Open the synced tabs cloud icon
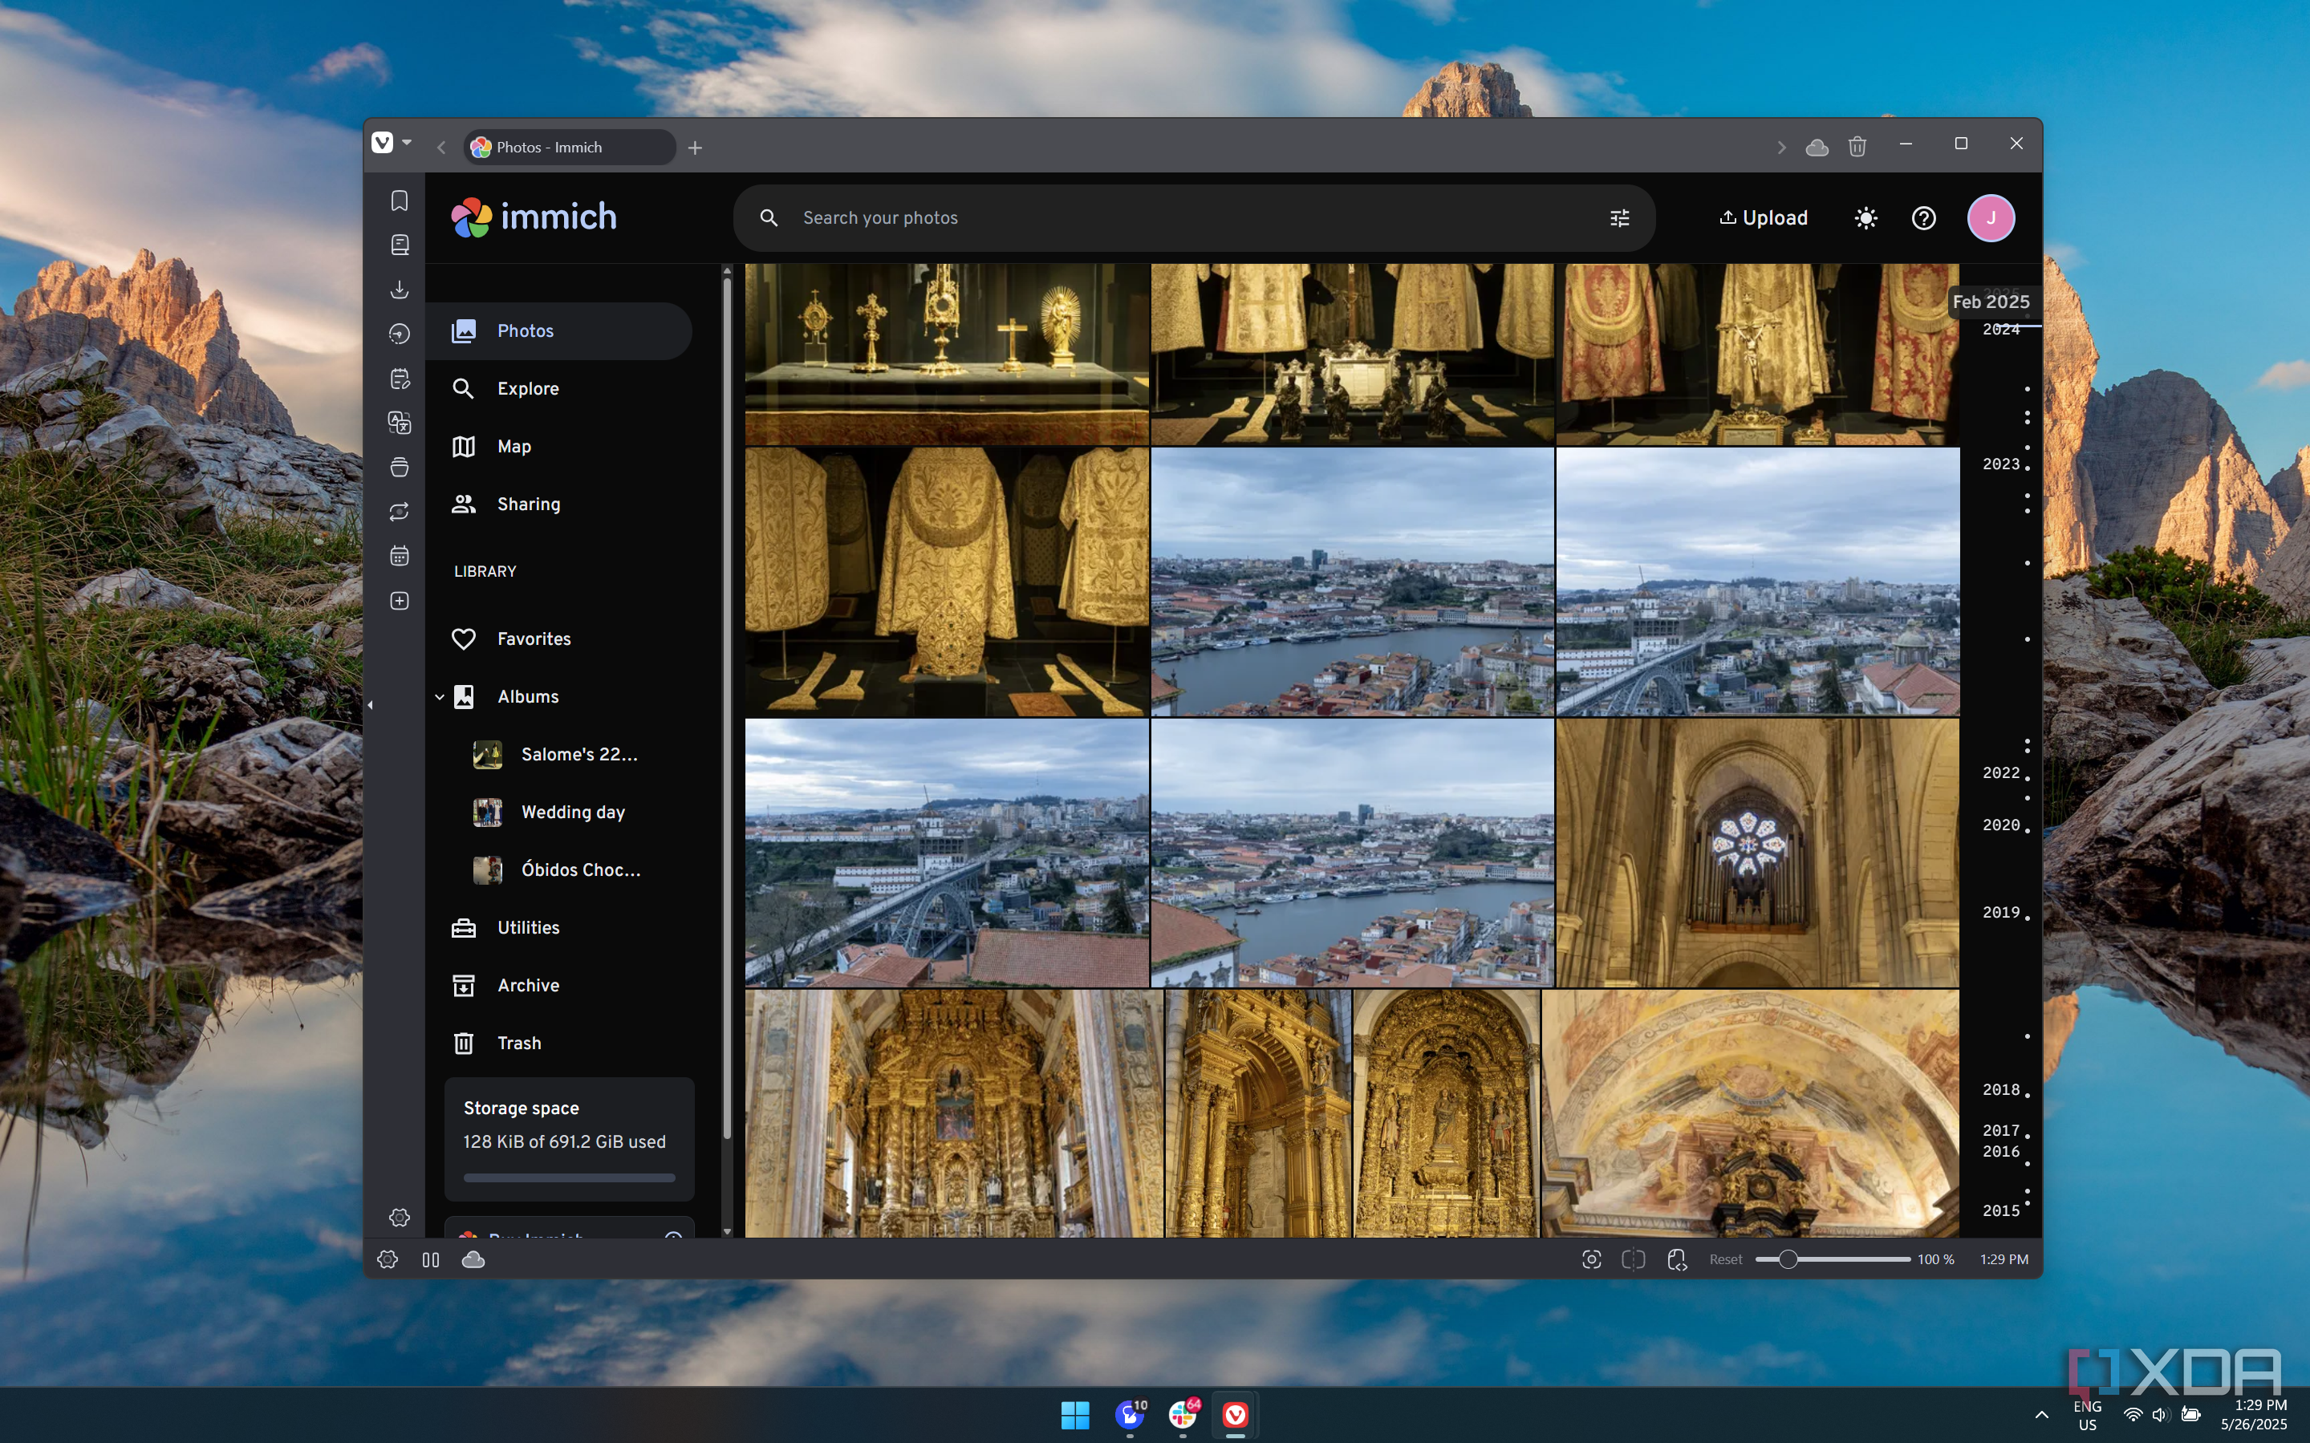Viewport: 2310px width, 1443px height. coord(1817,147)
